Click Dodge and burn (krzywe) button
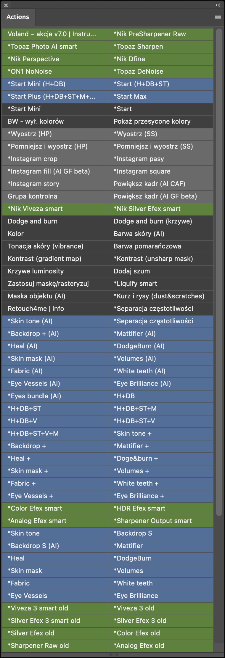The height and width of the screenshot is (658, 225). [161, 221]
